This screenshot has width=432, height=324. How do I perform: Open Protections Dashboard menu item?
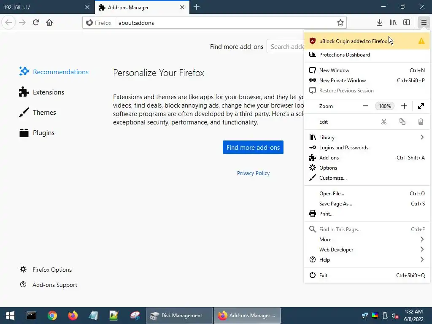(367, 55)
